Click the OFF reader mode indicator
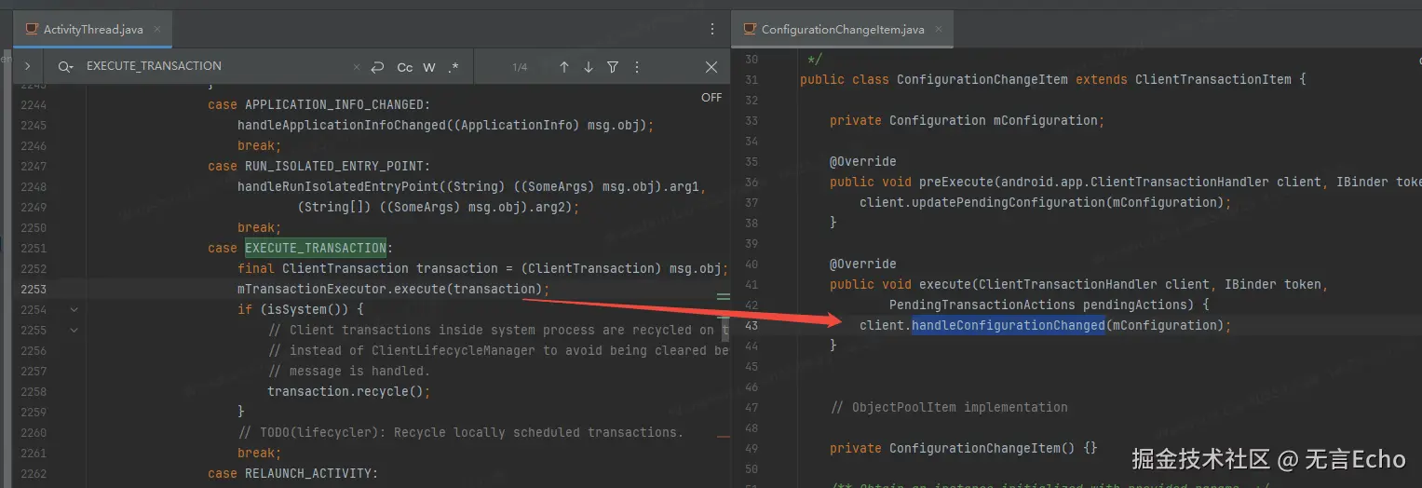Viewport: 1422px width, 488px height. (x=711, y=97)
